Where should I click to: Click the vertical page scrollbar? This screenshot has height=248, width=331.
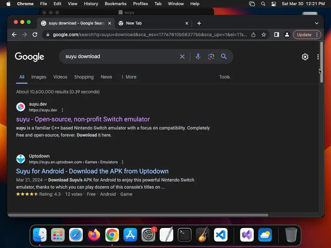pyautogui.click(x=322, y=62)
